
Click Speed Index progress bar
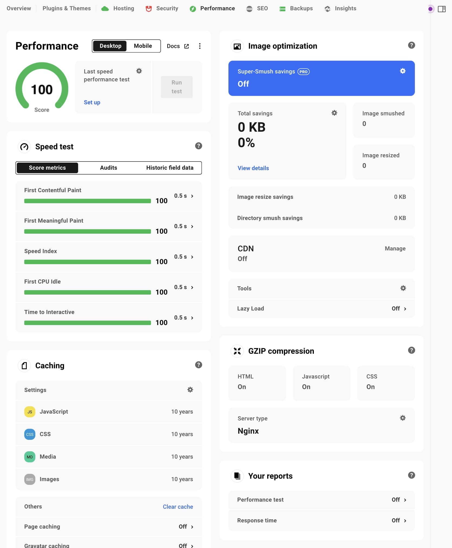[x=88, y=262]
